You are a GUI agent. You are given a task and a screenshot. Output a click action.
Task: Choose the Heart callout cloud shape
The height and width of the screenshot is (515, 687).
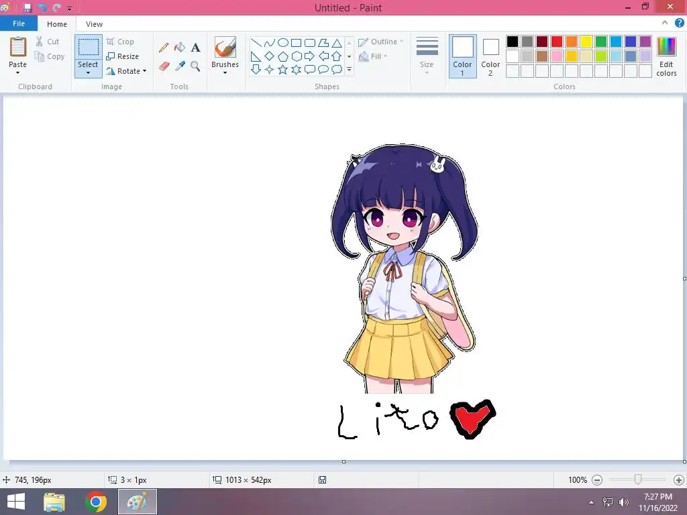pyautogui.click(x=337, y=69)
